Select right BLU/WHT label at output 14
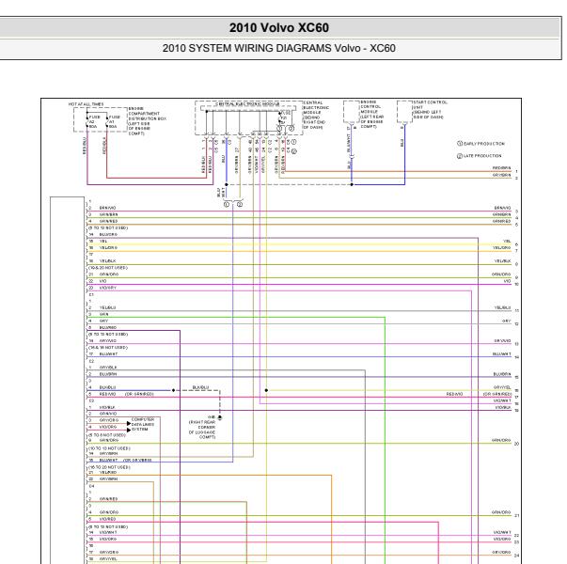Image resolution: width=567 pixels, height=564 pixels. pos(502,354)
